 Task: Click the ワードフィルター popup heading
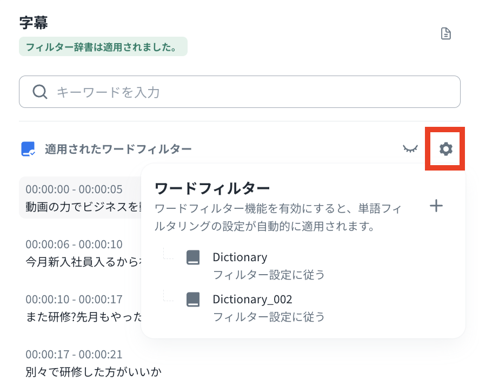[x=212, y=188]
